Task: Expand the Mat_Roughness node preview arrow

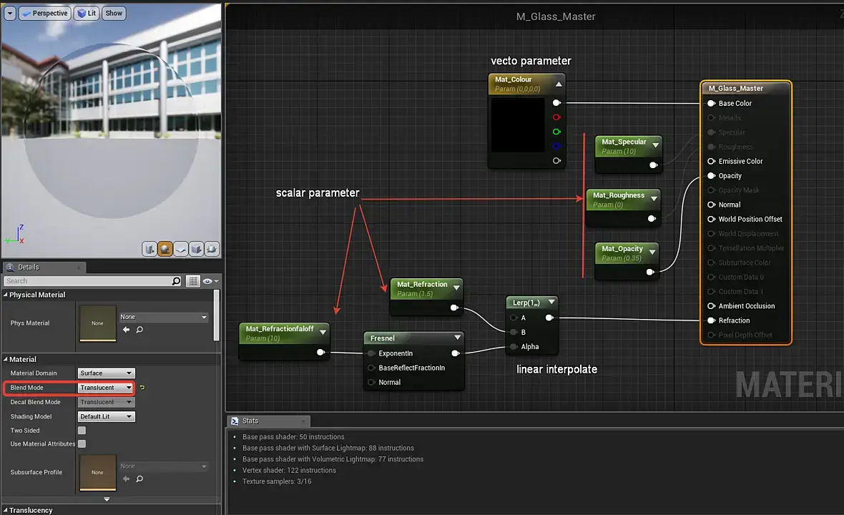Action: click(654, 198)
